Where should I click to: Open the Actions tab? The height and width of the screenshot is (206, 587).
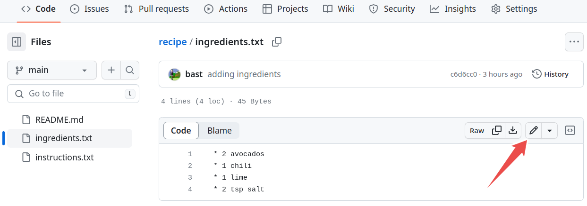tap(226, 9)
